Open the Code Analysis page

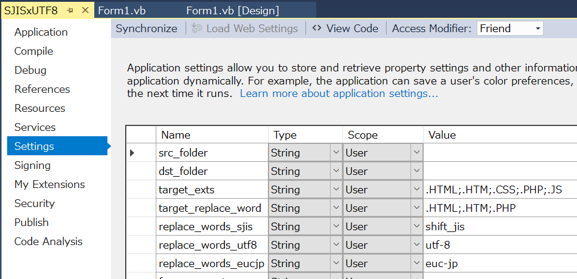click(x=48, y=242)
